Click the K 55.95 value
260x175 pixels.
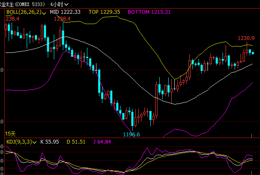pyautogui.click(x=50, y=142)
